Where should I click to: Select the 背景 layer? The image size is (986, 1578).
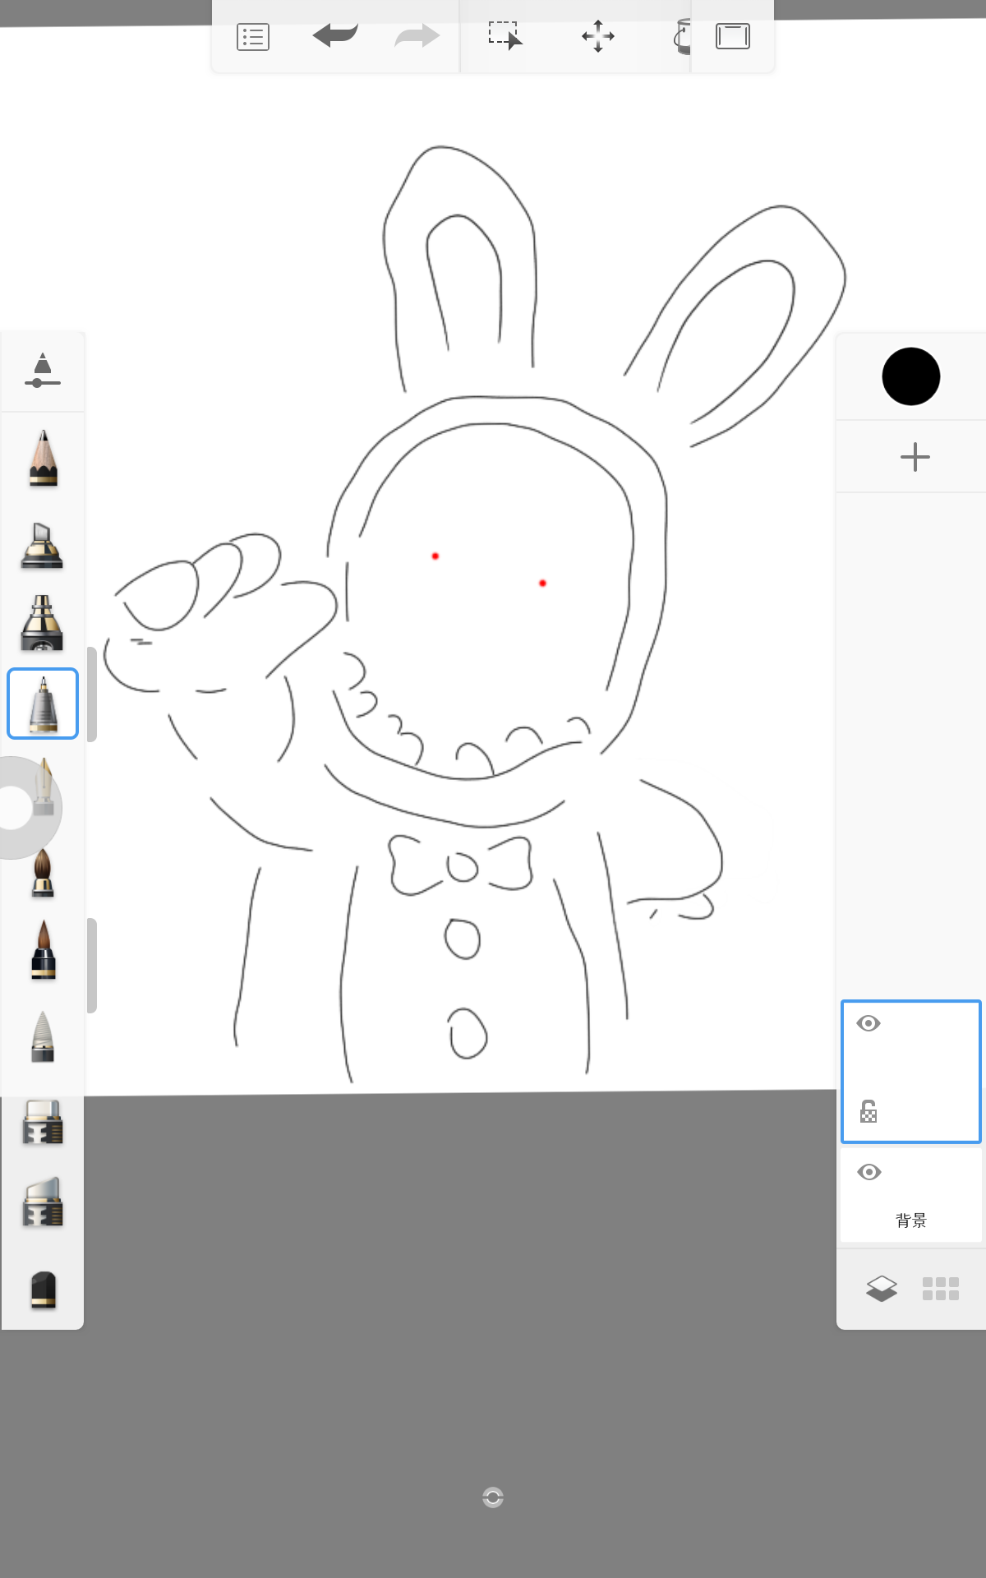click(x=911, y=1195)
